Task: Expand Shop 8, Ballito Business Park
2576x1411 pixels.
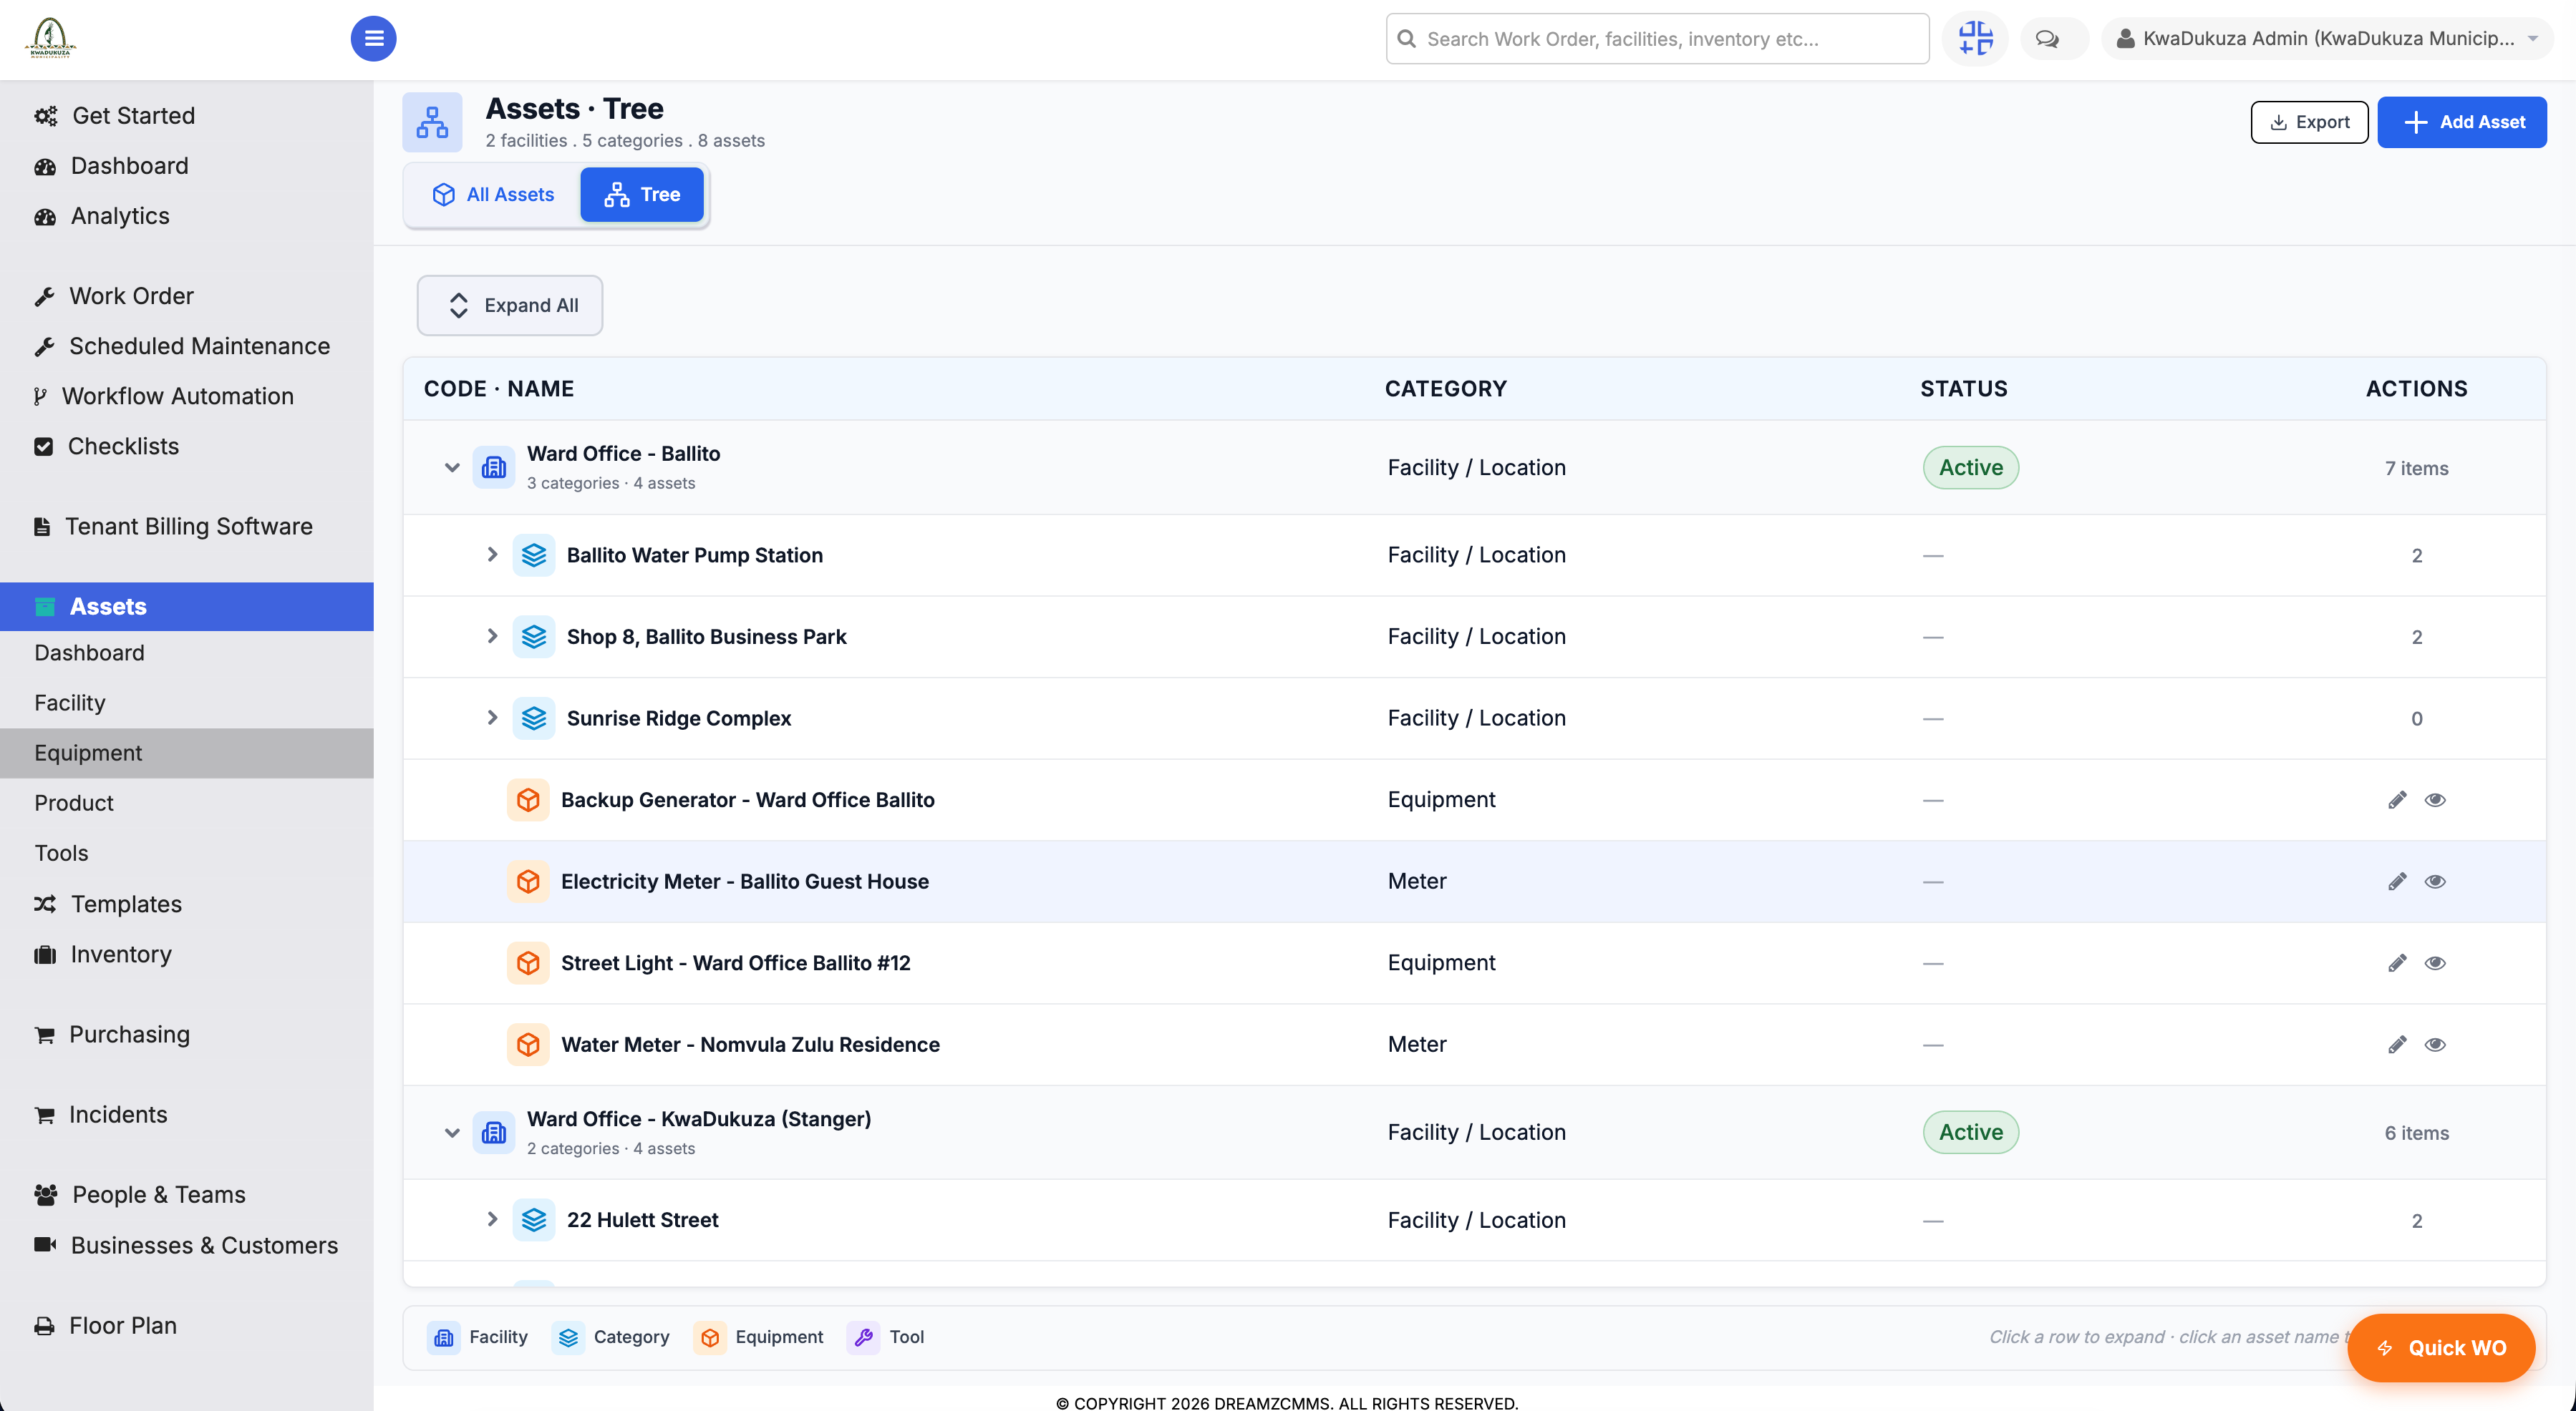Action: click(492, 637)
